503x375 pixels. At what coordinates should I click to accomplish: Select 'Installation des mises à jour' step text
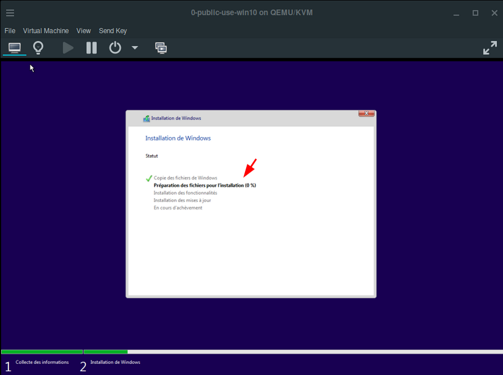pos(182,200)
